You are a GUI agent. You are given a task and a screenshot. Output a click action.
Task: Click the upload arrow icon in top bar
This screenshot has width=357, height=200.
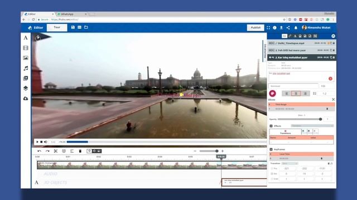[281, 28]
